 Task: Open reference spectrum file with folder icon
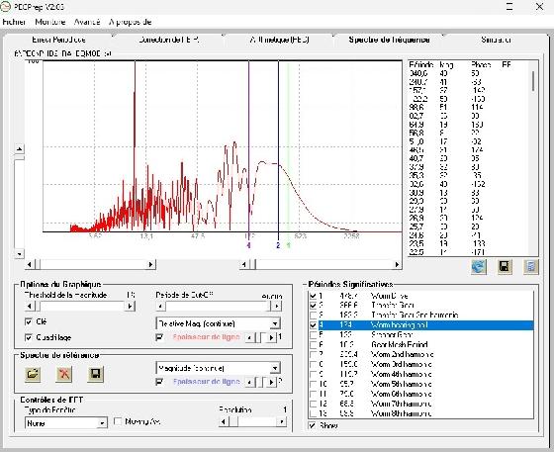click(x=33, y=374)
